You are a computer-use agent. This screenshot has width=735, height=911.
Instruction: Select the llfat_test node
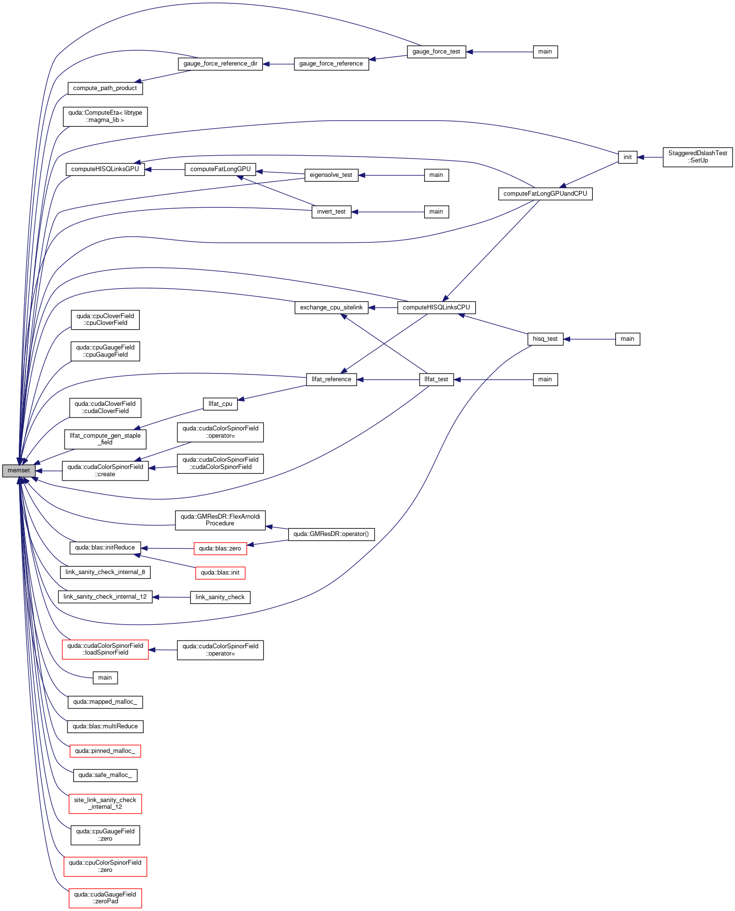pyautogui.click(x=437, y=380)
